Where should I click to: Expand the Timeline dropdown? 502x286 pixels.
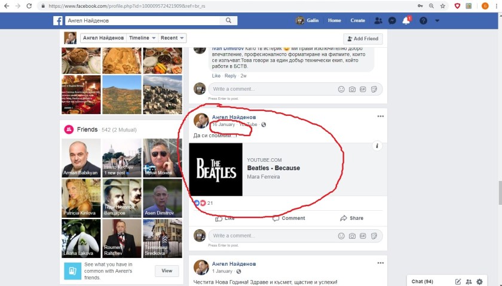click(x=142, y=38)
